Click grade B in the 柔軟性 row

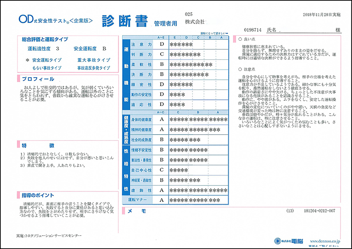click(x=162, y=64)
